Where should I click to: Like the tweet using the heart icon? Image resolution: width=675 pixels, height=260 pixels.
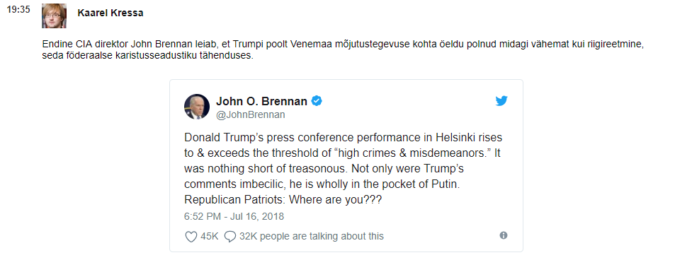[x=191, y=237]
